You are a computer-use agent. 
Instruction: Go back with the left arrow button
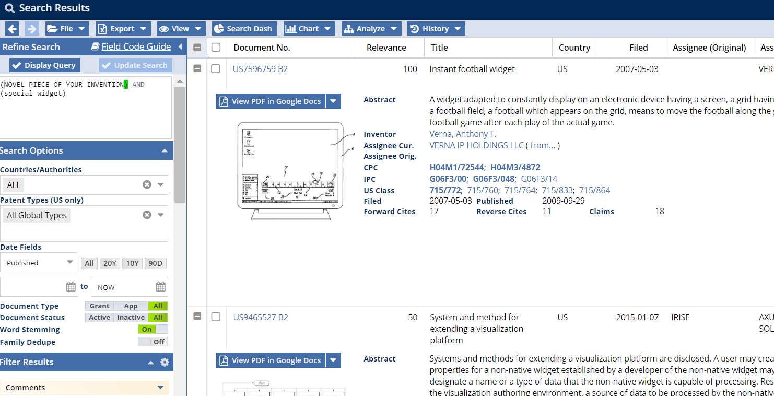point(13,29)
